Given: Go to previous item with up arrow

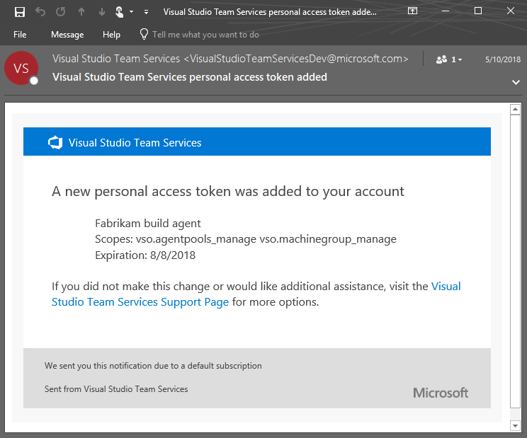Looking at the screenshot, I should click(x=81, y=11).
